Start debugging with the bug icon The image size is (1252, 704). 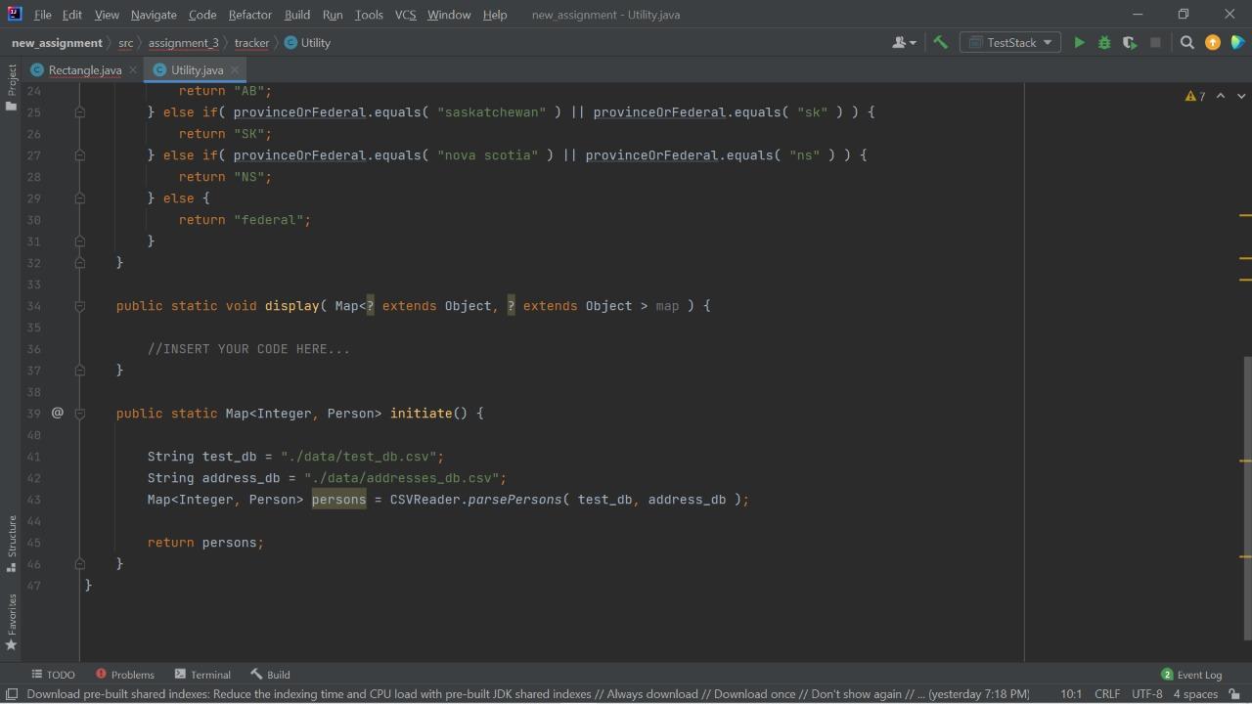(1103, 42)
